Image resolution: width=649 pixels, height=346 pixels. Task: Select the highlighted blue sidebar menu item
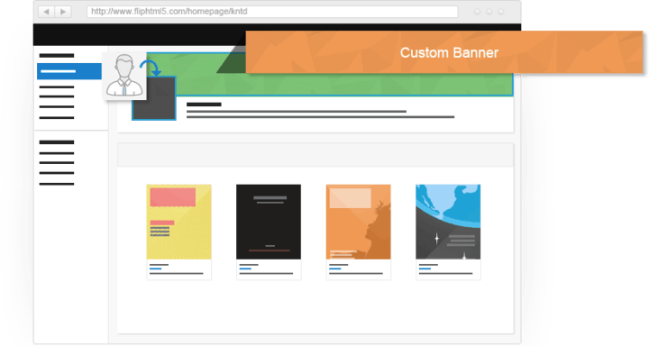pos(69,71)
